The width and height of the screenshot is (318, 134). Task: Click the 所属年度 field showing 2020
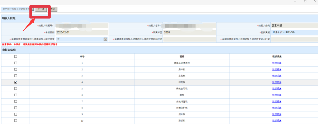coord(189,32)
